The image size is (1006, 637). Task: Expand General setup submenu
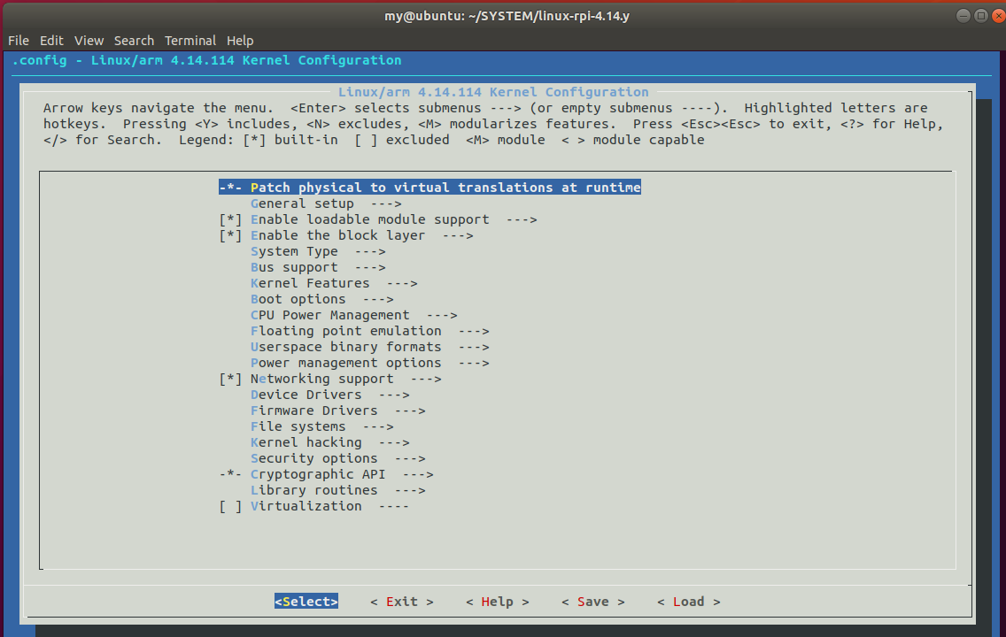[326, 203]
